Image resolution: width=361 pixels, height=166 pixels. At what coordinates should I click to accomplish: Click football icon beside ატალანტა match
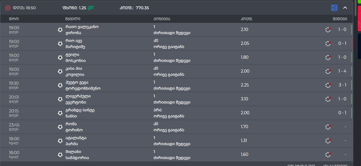coord(60,141)
